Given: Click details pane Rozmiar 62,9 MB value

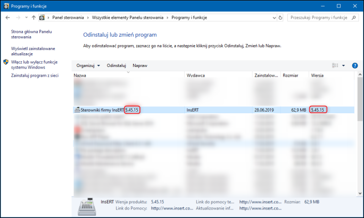Looking at the screenshot, I should [x=312, y=202].
